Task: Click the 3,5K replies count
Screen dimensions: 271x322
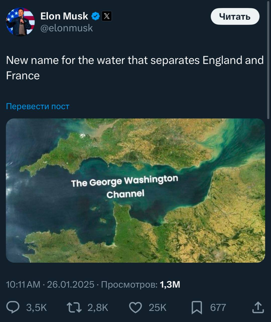Action: pos(37,308)
